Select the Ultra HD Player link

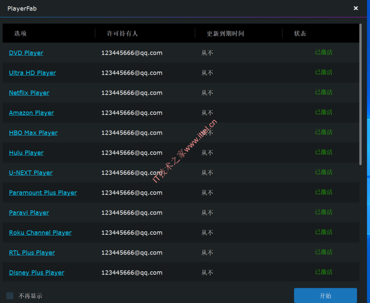(32, 73)
